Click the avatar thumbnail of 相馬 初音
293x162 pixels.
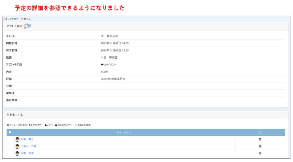click(17, 153)
